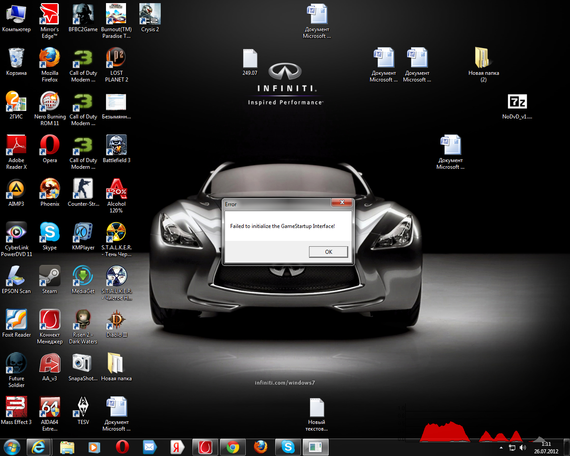The height and width of the screenshot is (456, 570).
Task: Select the Mozilla Firefox desktop shortcut
Action: pos(49,65)
